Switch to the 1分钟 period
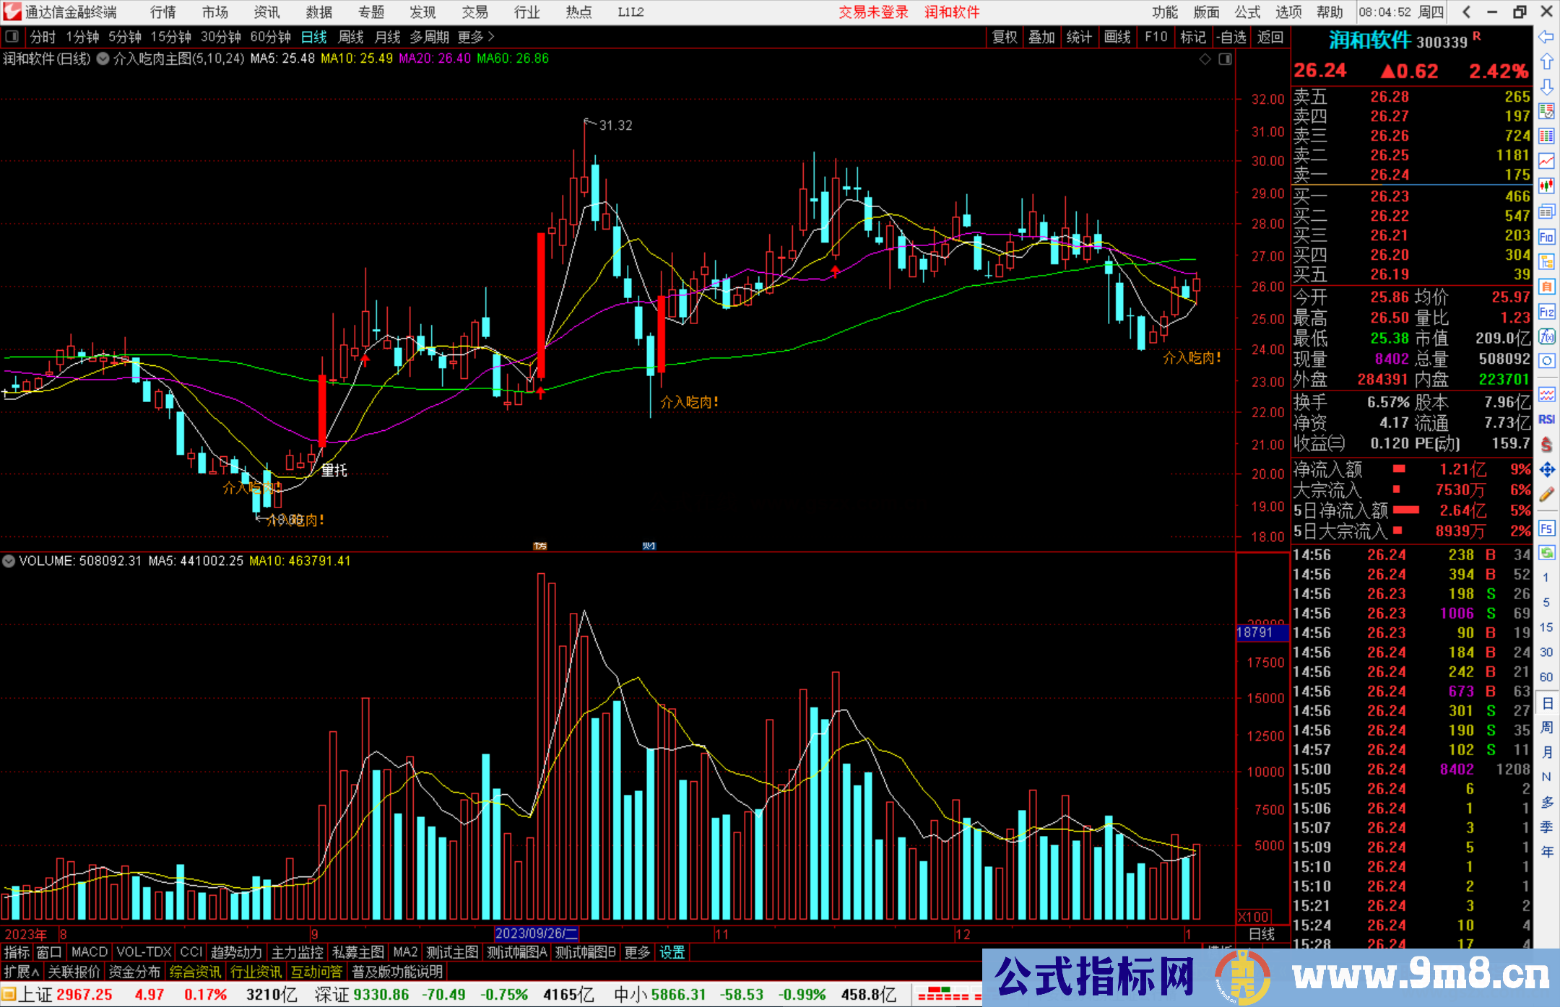 point(82,37)
